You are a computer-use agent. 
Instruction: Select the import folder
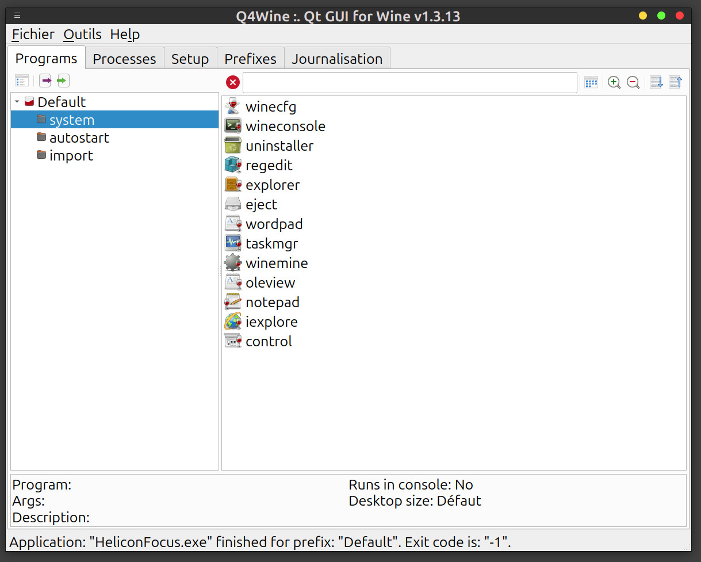(71, 155)
